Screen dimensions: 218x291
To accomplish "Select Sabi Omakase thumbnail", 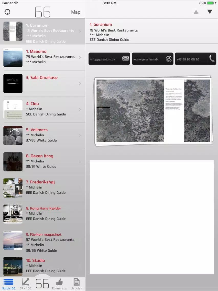I will coord(13,84).
